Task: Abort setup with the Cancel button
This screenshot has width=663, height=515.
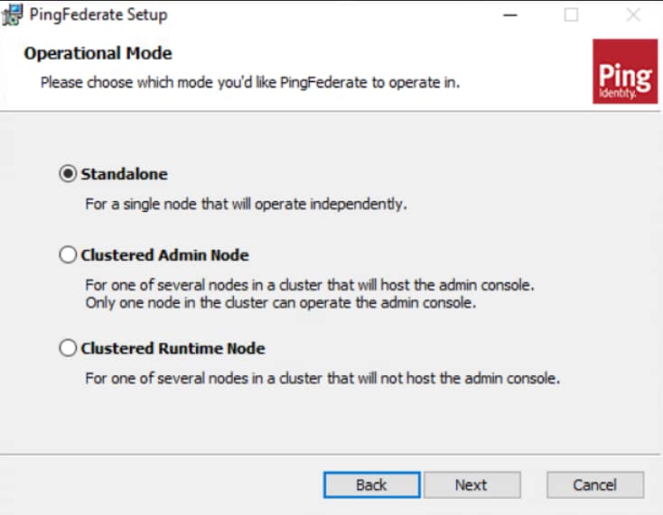Action: [x=595, y=485]
